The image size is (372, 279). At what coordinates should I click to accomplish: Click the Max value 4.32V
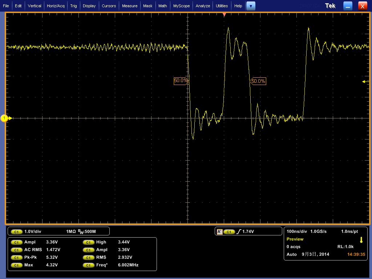click(x=52, y=265)
